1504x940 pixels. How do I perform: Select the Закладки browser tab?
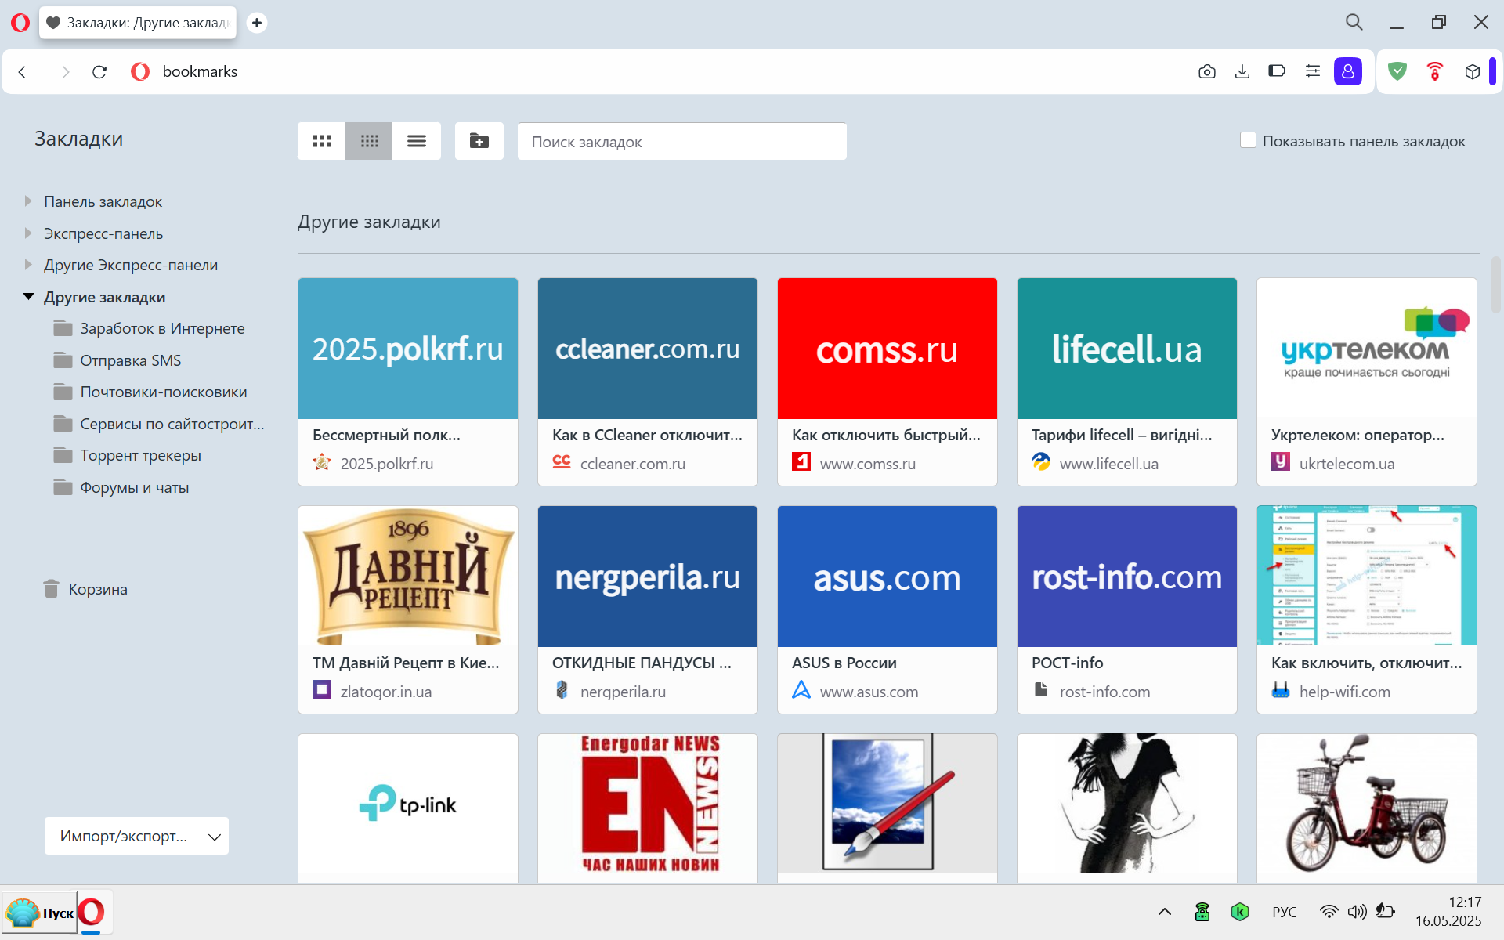pos(138,23)
